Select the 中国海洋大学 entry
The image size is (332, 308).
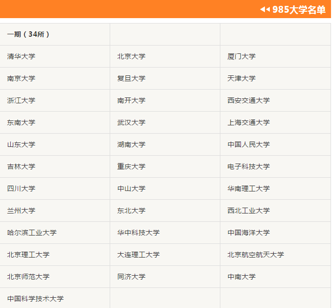[x=249, y=233]
